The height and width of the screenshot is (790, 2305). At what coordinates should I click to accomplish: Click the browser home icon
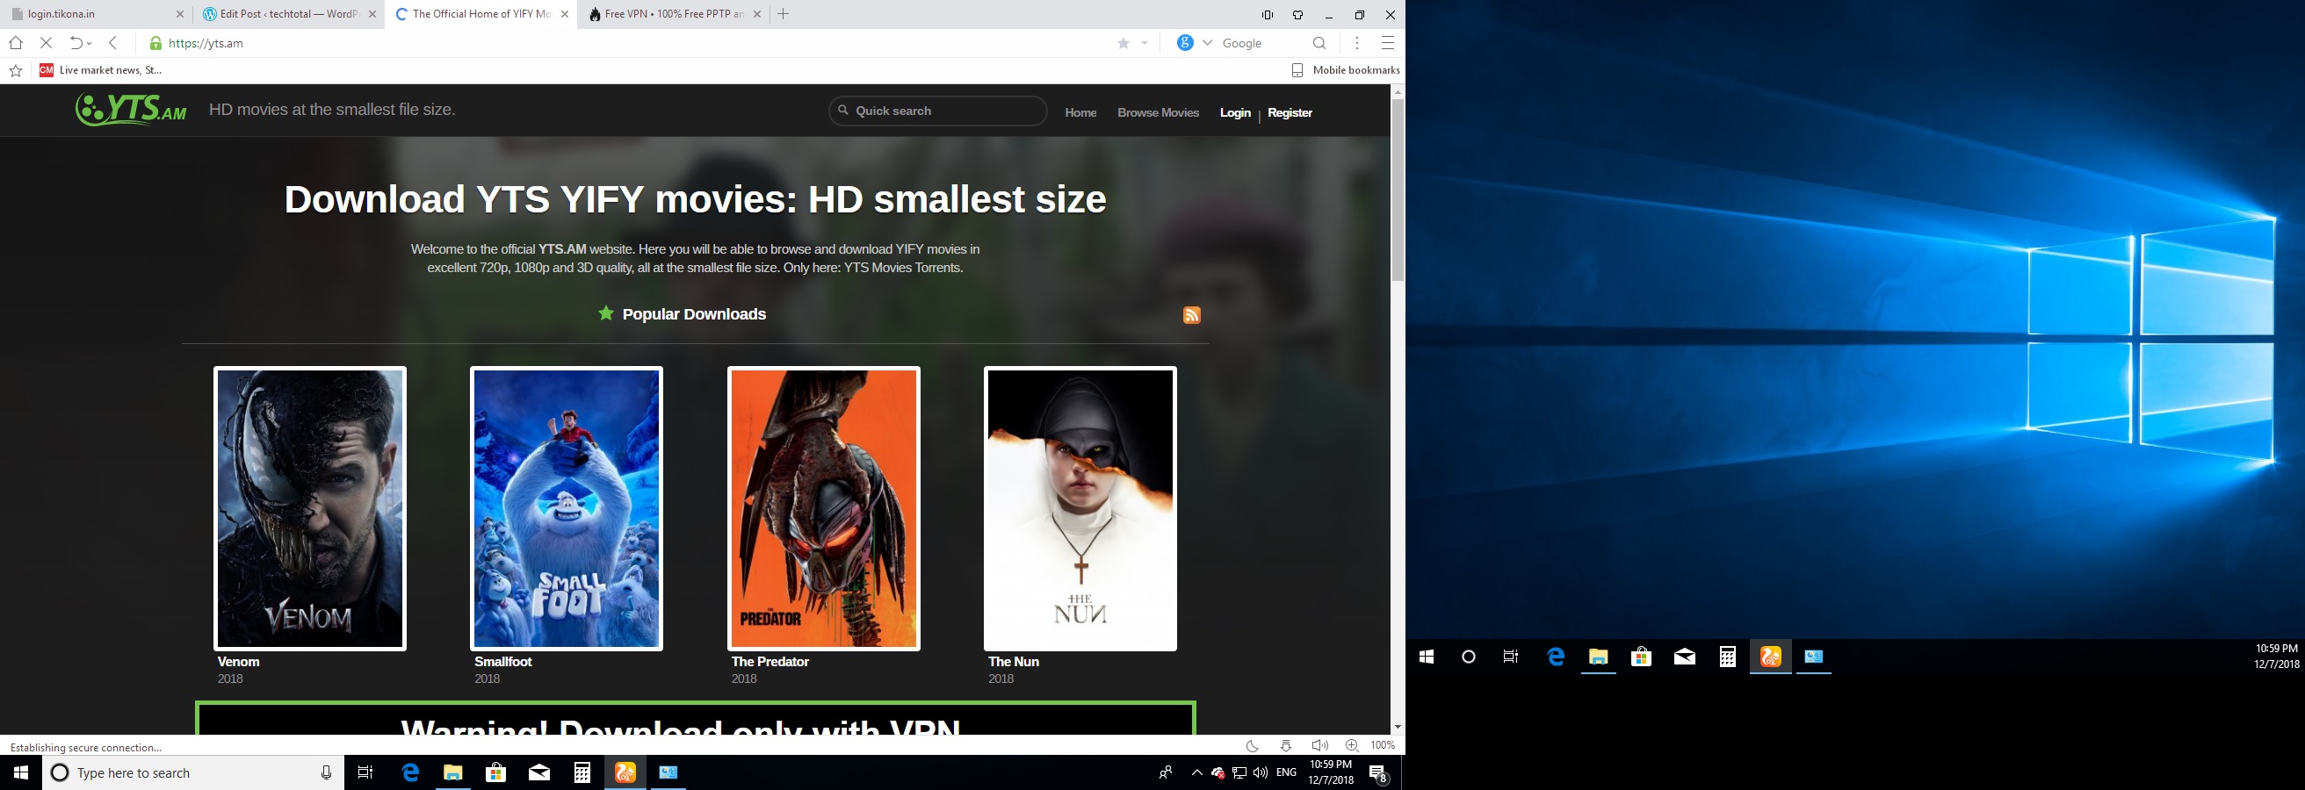pyautogui.click(x=15, y=43)
